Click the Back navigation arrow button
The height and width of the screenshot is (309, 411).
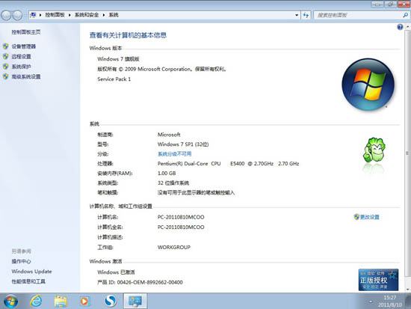6,15
